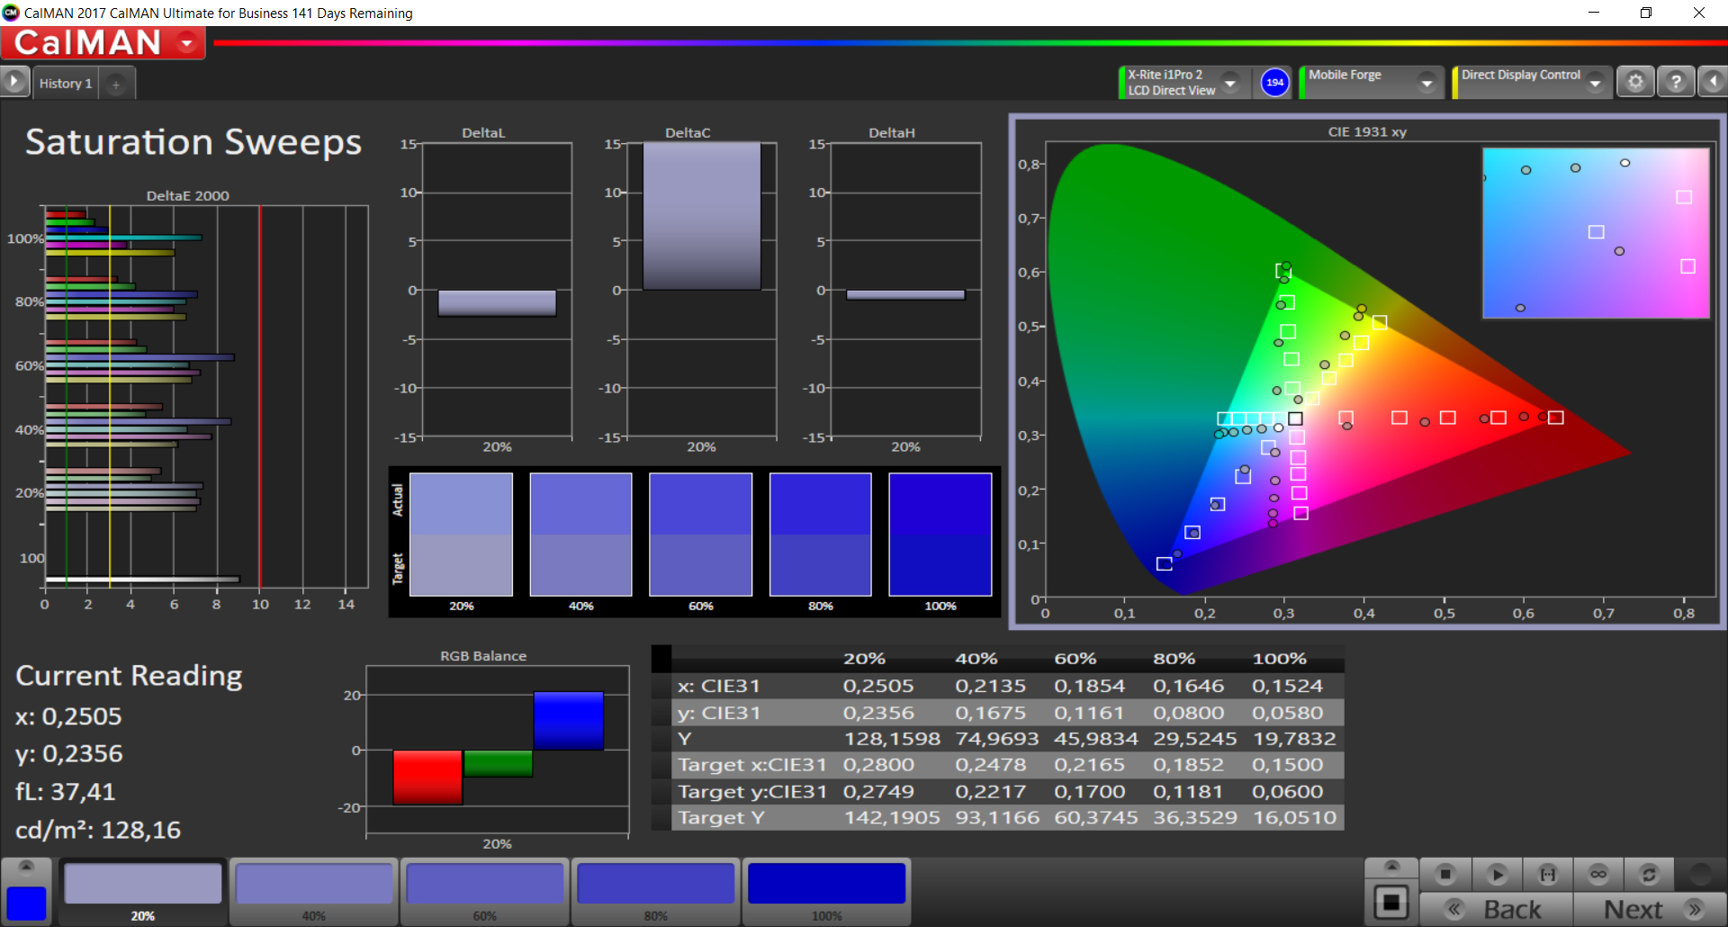Expand the left panel arrow
1728x927 pixels.
(14, 82)
